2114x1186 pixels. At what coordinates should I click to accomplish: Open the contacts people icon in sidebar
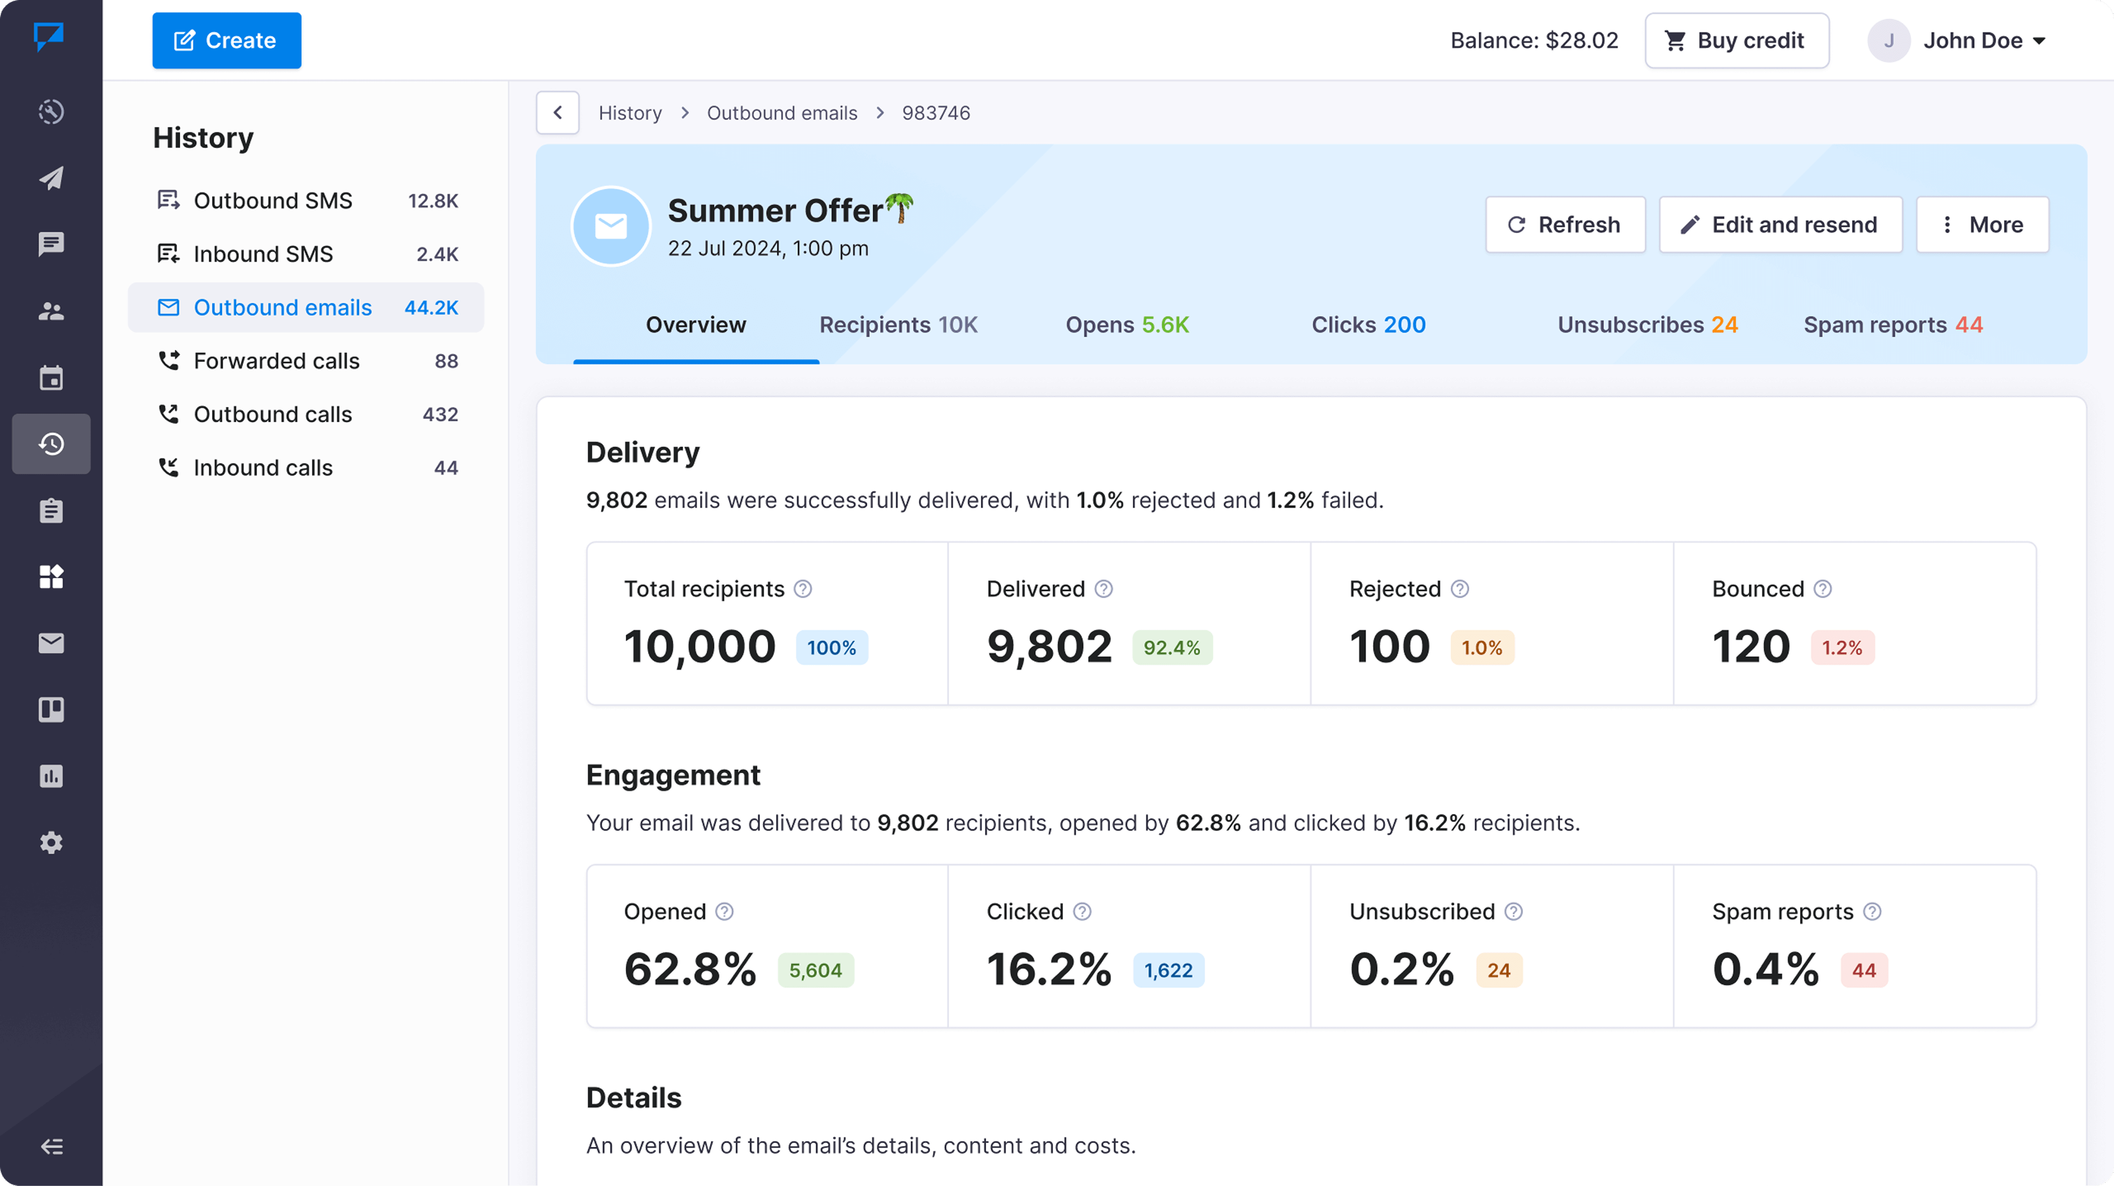point(51,311)
